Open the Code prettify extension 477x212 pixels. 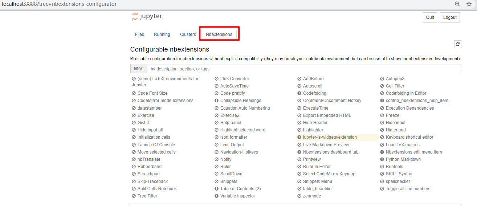click(x=233, y=93)
